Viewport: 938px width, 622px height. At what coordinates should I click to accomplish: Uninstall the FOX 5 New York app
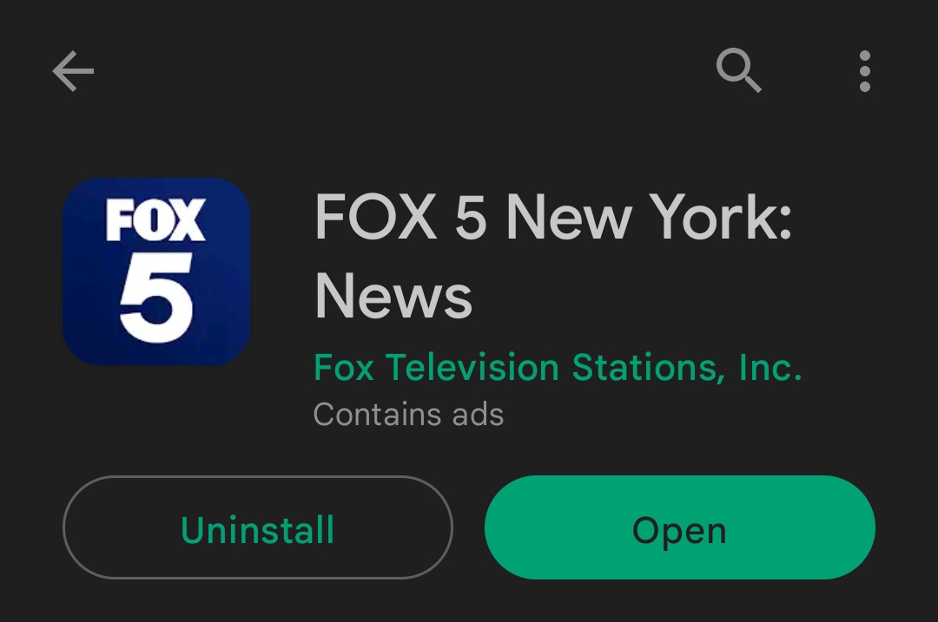pos(257,527)
